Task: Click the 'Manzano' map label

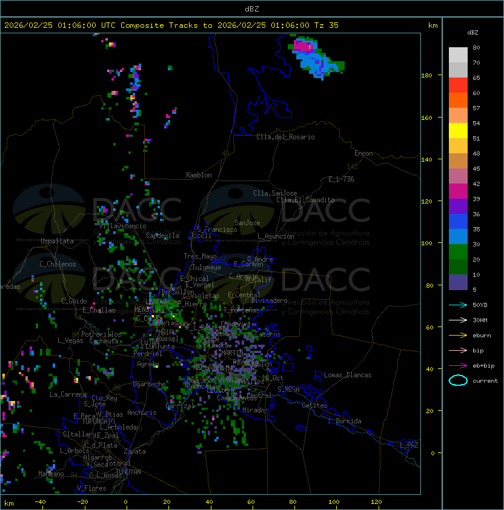Action: tap(51, 474)
